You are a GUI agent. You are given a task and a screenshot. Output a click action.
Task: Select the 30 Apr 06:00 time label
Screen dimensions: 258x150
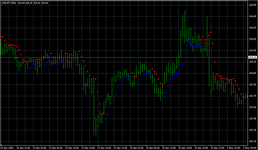[153, 148]
